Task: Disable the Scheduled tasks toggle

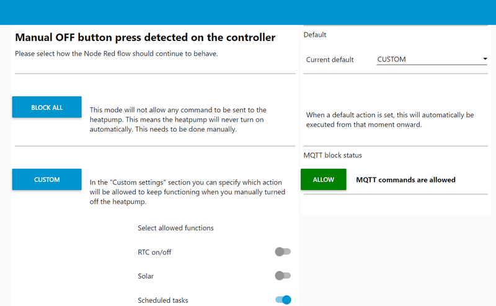Action: tap(283, 300)
